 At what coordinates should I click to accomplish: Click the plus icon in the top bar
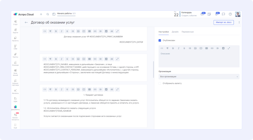coord(41,14)
